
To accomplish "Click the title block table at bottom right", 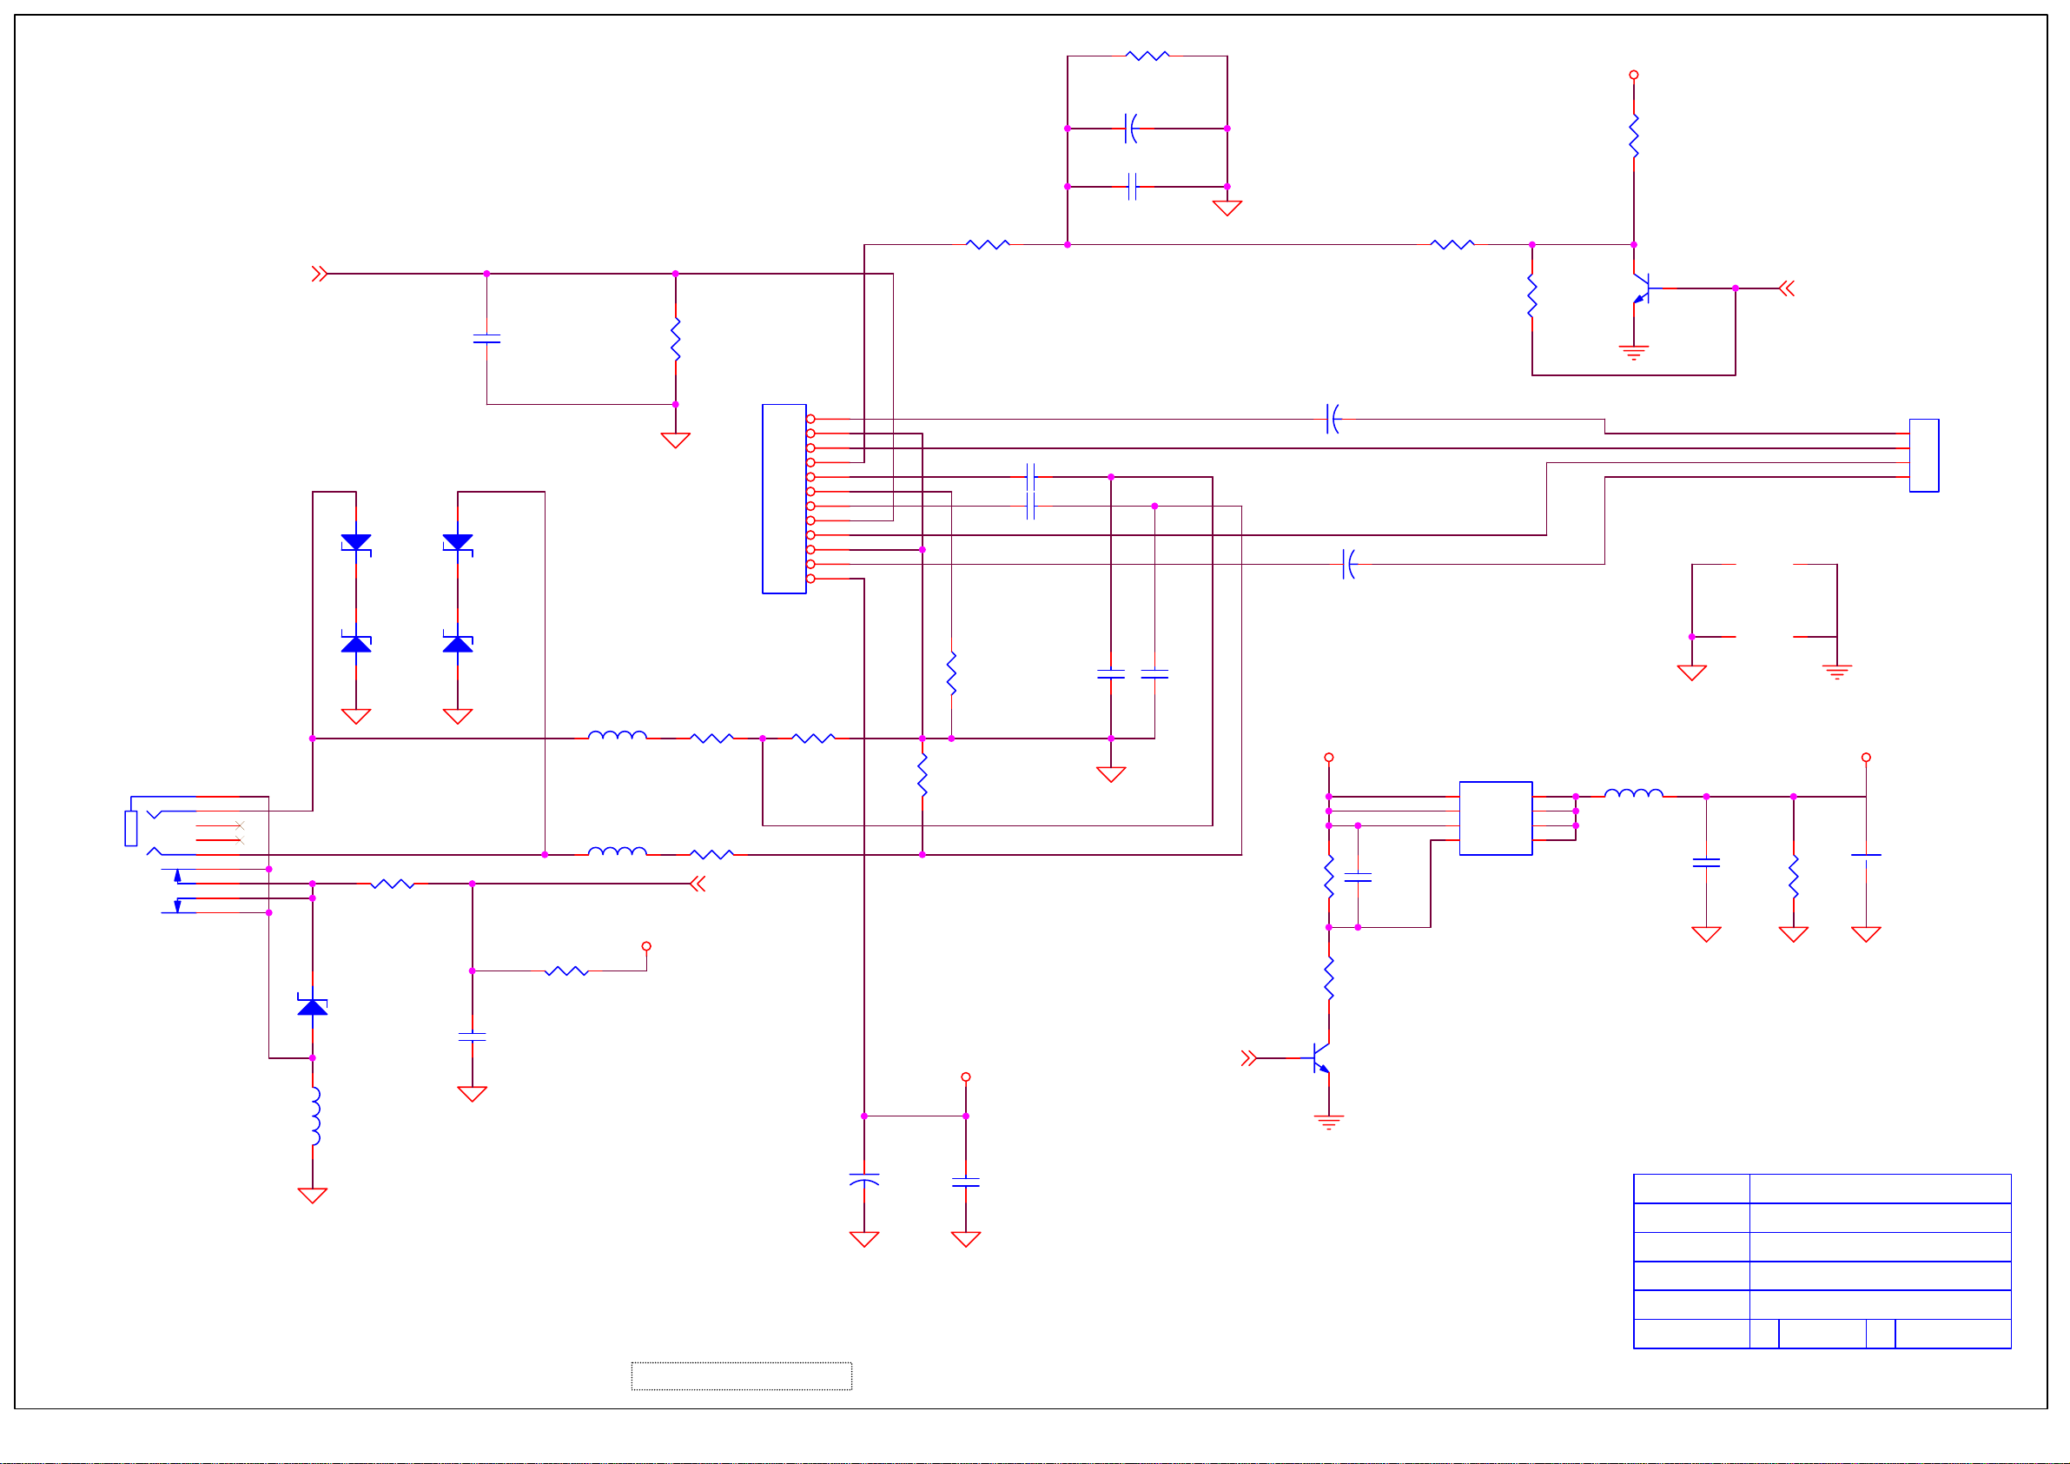I will [1822, 1261].
